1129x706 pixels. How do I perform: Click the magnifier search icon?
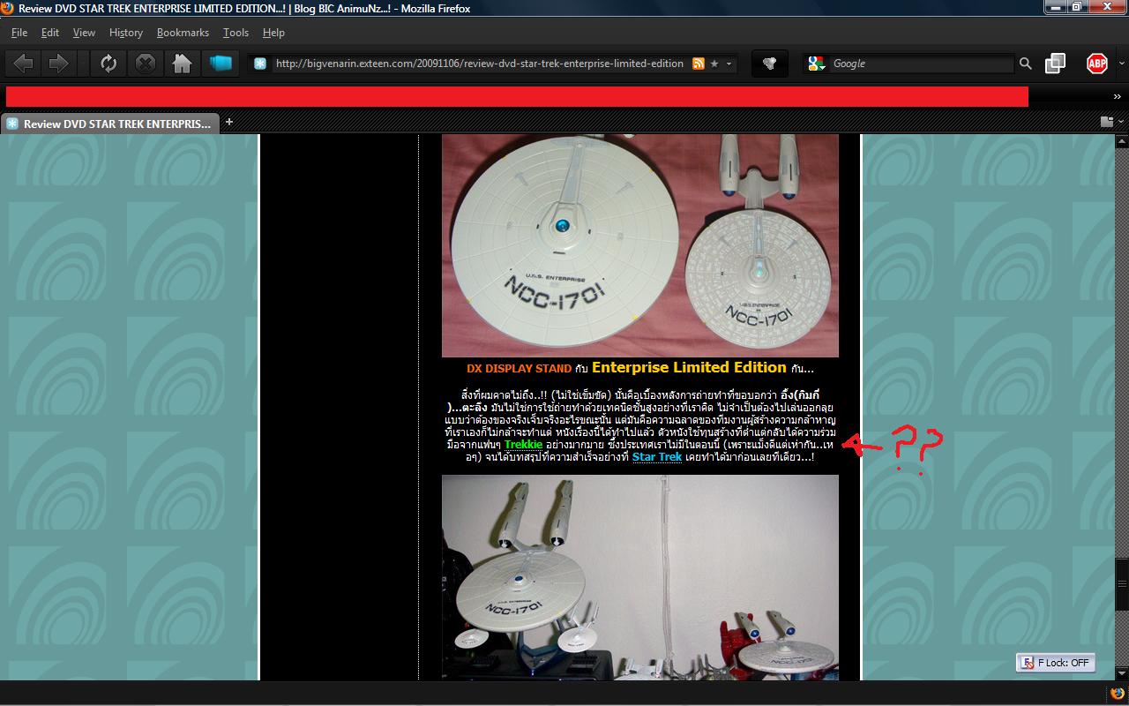[1025, 64]
